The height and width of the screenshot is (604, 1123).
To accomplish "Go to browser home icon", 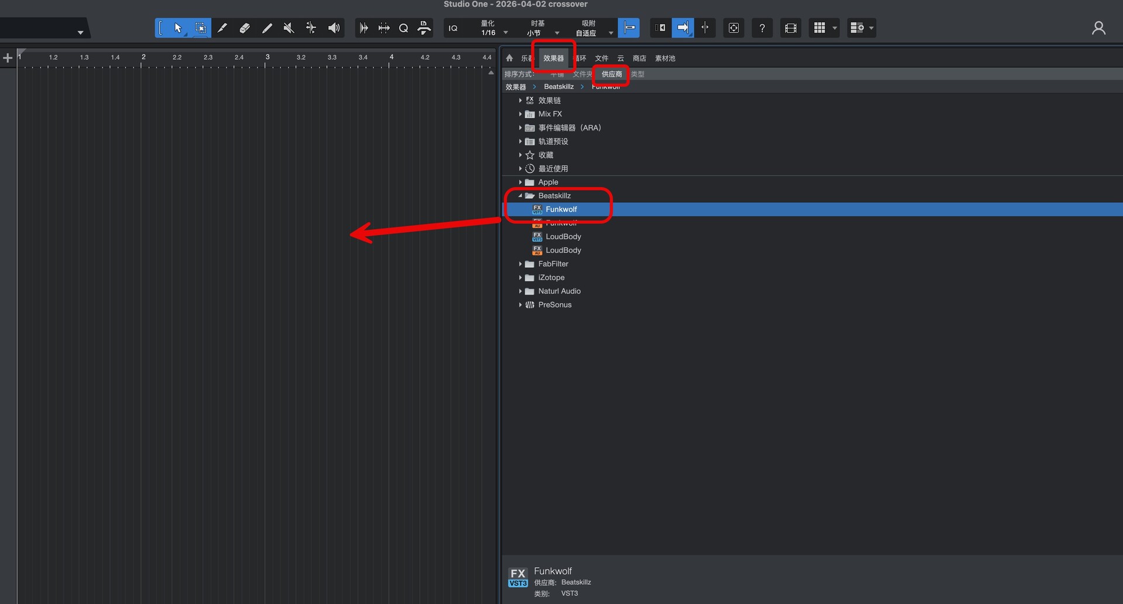I will 509,58.
